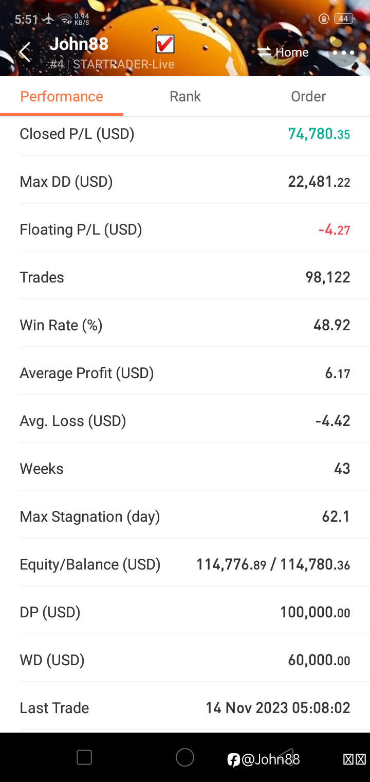Open the three-dot more options menu
The width and height of the screenshot is (370, 782).
coord(343,52)
